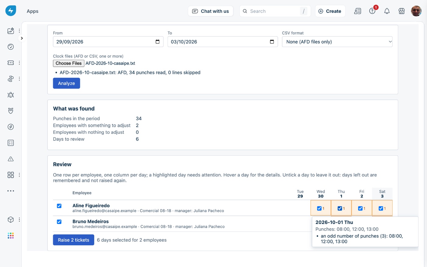Click the Chat with us button
This screenshot has height=267, width=427.
click(210, 11)
